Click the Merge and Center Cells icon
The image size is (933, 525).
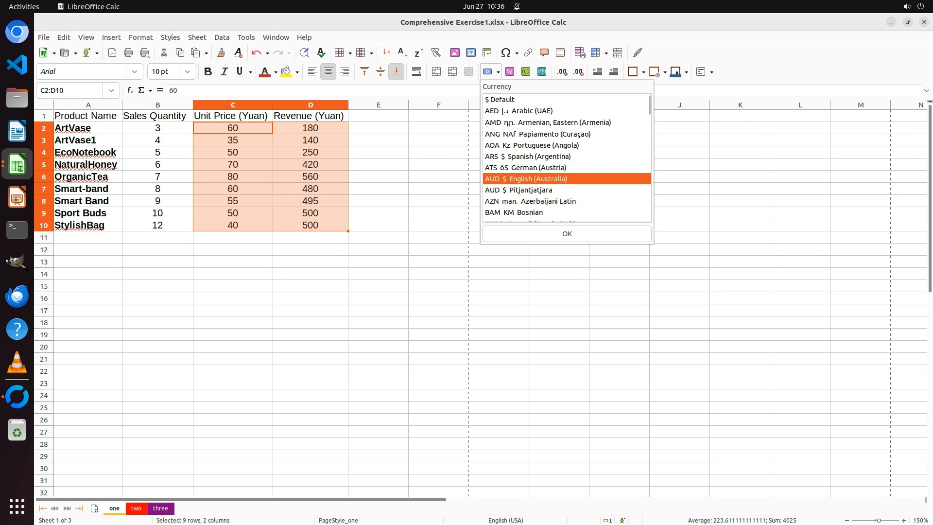coord(436,72)
